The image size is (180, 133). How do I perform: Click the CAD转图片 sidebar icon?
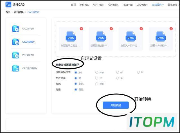(15, 42)
